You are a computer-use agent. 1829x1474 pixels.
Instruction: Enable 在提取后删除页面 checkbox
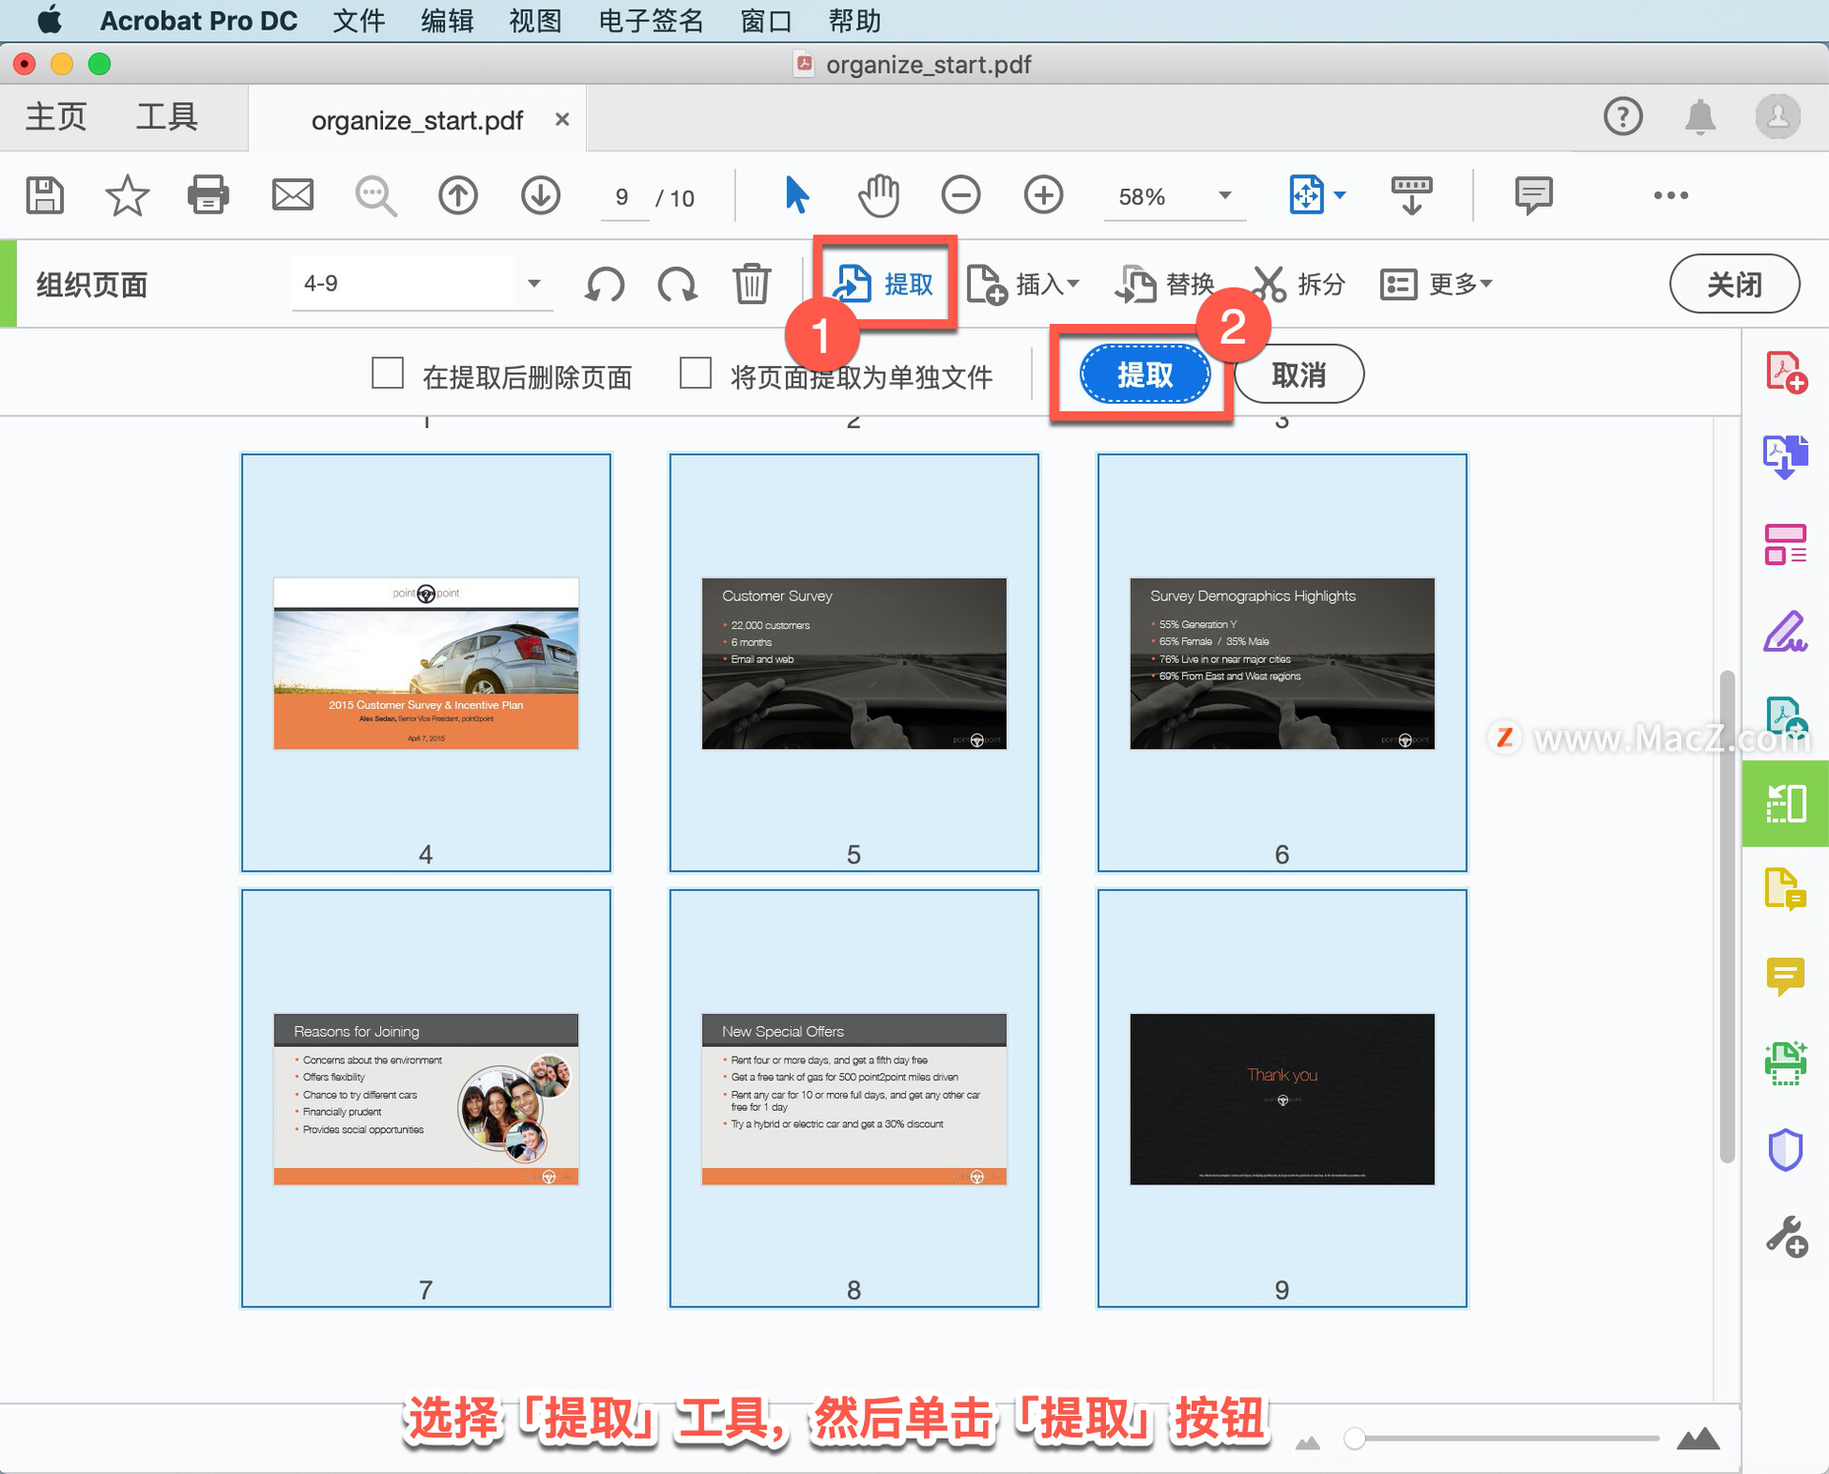(x=388, y=374)
